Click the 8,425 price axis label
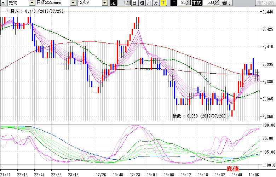Viewport: 276px width, 177px height. point(268,29)
